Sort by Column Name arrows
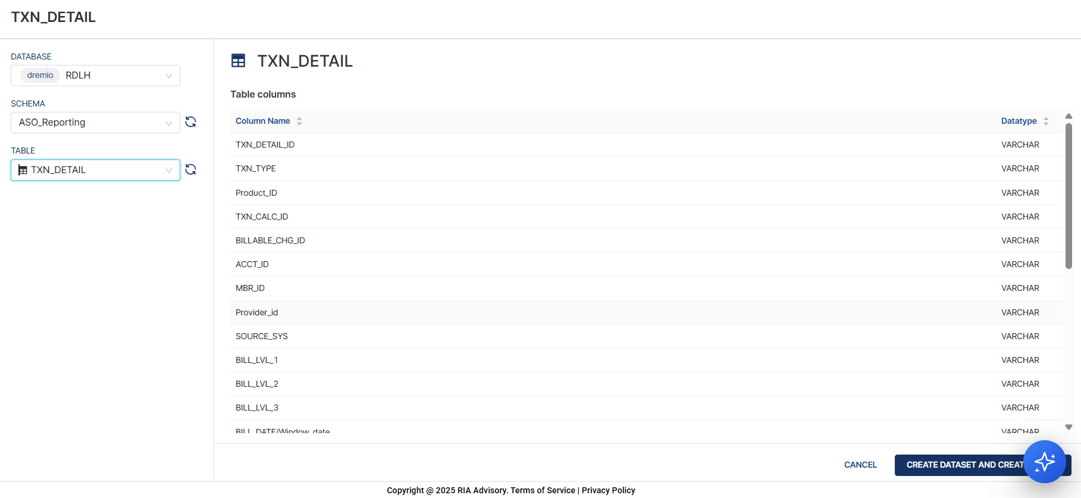This screenshot has width=1081, height=498. coord(299,121)
